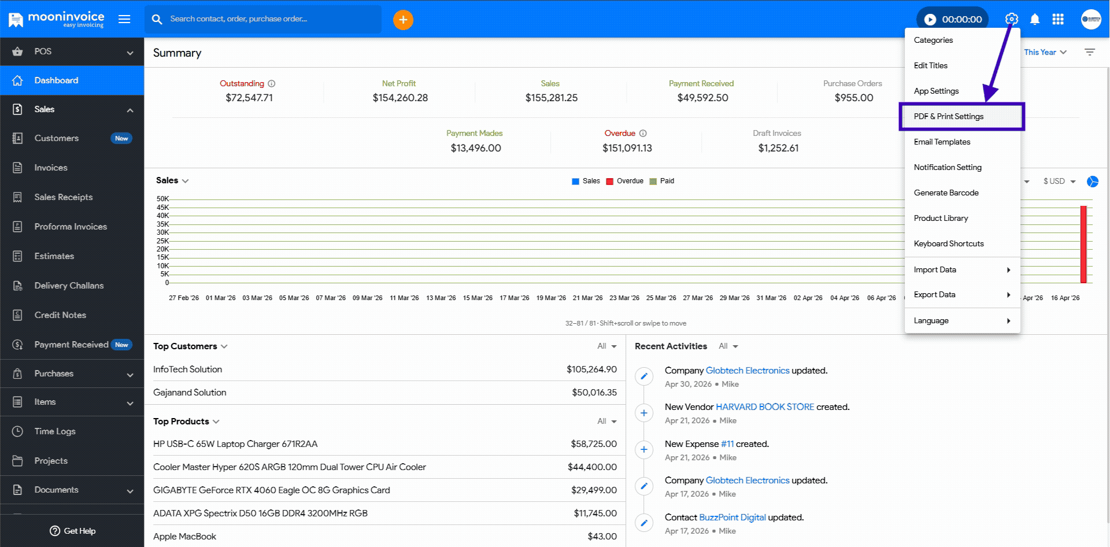Expand the Import Data submenu

(962, 269)
